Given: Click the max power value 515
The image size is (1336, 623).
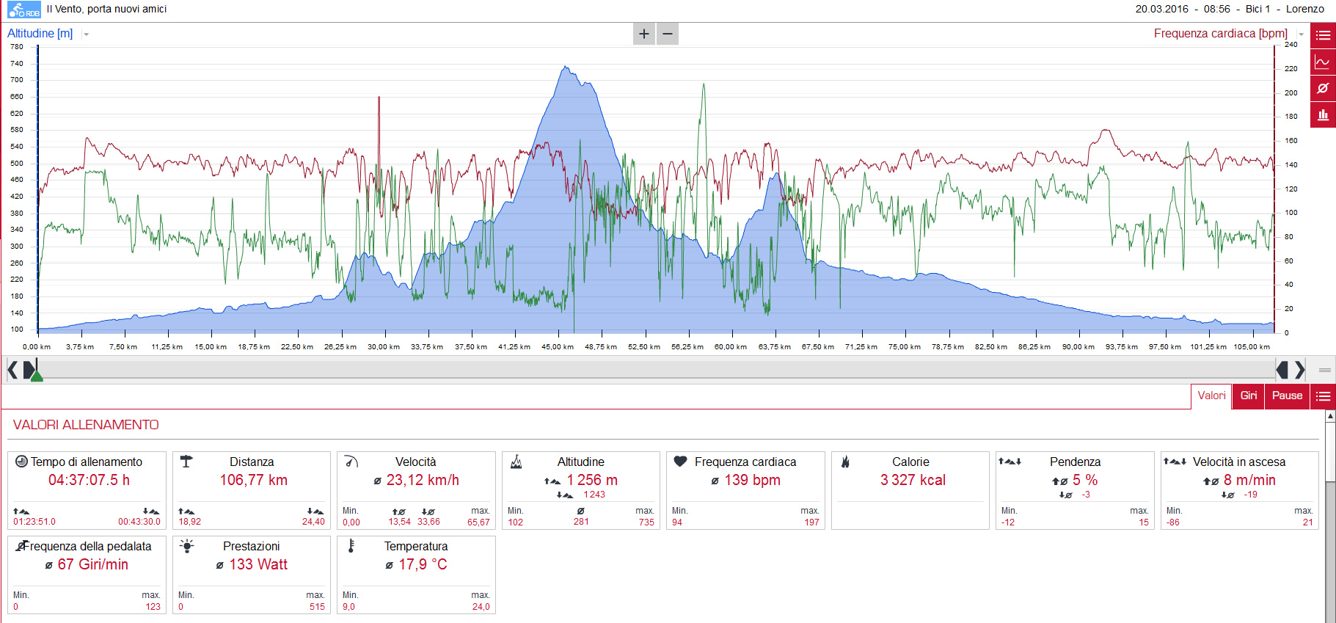Looking at the screenshot, I should (317, 607).
